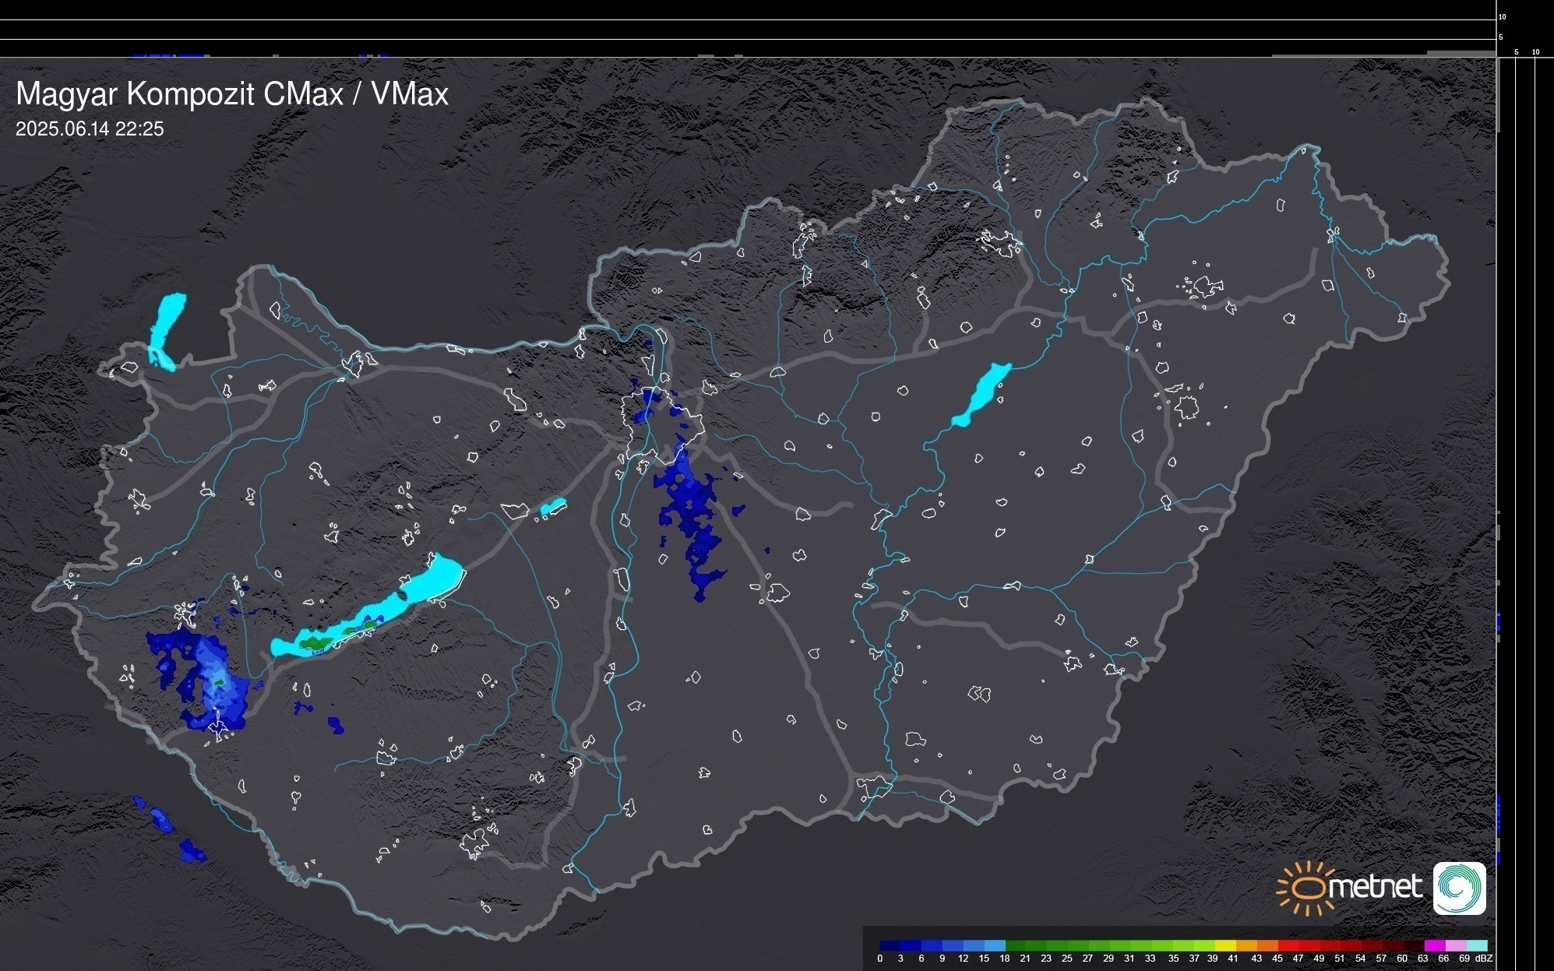Click the top VMax panel 10 km label

click(1503, 16)
